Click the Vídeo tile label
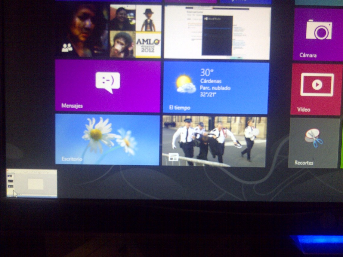The image size is (343, 257). pos(304,110)
